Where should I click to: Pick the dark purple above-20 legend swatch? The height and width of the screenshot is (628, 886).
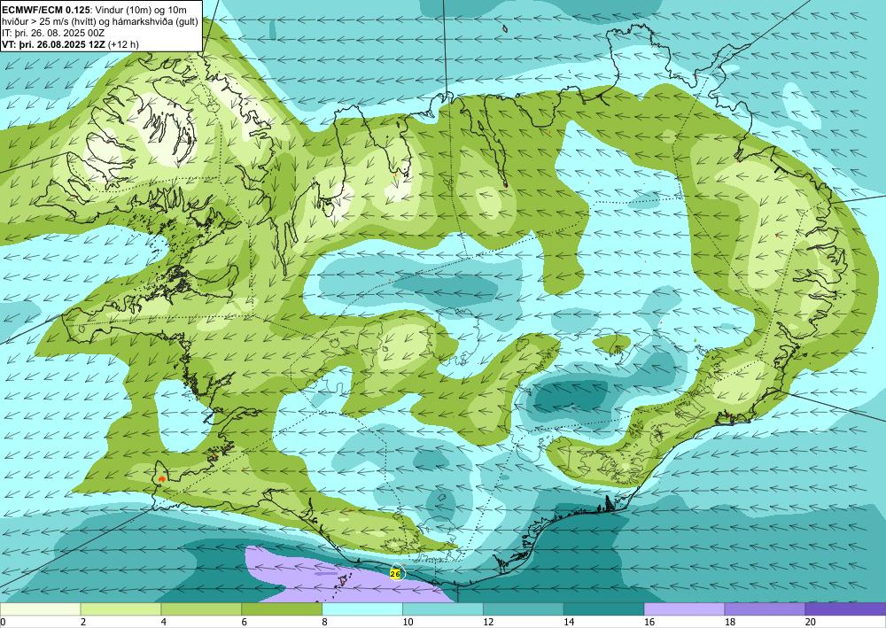coord(846,609)
